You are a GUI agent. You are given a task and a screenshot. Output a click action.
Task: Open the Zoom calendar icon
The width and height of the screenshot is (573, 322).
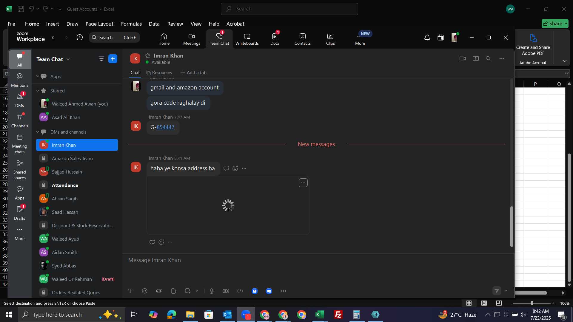[x=440, y=38]
